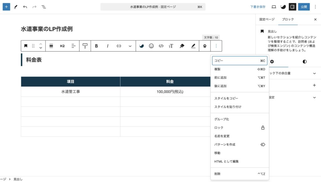Open the styles half-circle tab
321x182 pixels.
(305, 62)
